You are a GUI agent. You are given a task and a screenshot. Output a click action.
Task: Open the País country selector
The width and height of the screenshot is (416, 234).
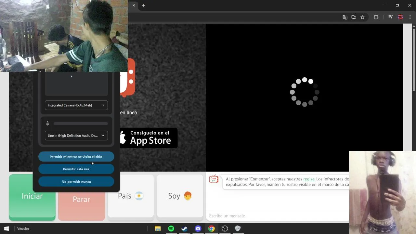131,196
